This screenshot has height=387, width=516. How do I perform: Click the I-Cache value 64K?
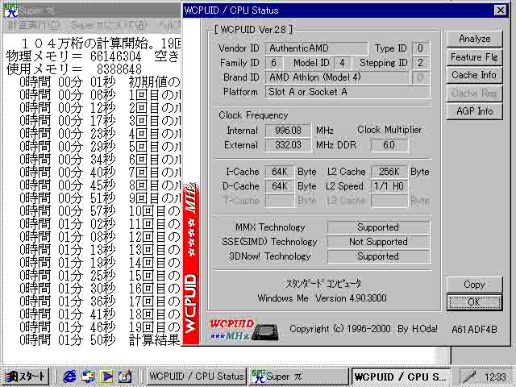280,172
